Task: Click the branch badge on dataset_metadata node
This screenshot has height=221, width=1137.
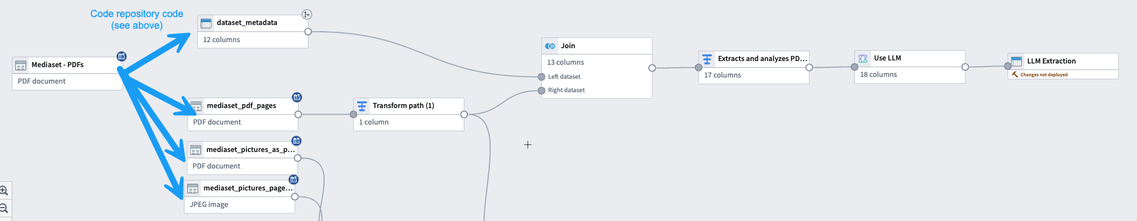Action: click(x=307, y=15)
